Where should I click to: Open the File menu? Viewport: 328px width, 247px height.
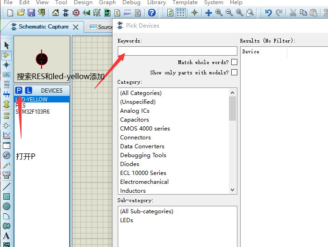coord(8,2)
